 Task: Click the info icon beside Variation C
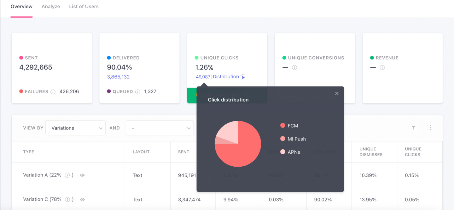[67, 200]
